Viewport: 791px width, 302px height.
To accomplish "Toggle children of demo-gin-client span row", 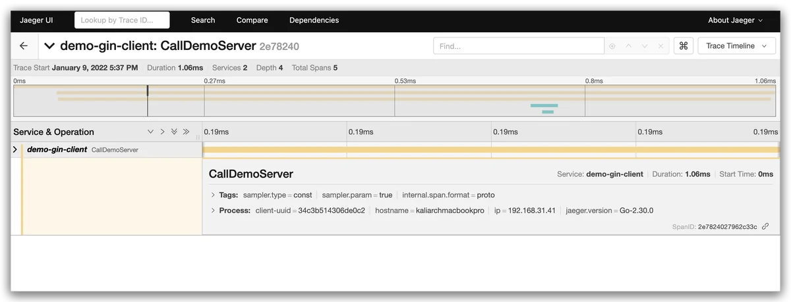I will pos(15,150).
